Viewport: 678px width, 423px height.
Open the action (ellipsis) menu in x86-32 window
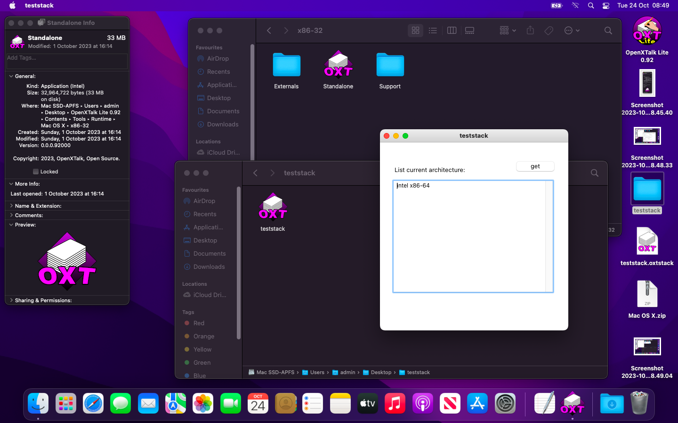pos(572,31)
